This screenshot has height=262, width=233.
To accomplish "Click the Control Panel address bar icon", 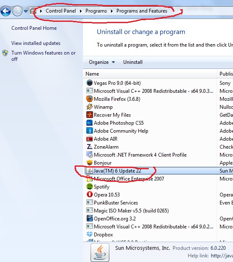I will [x=33, y=11].
